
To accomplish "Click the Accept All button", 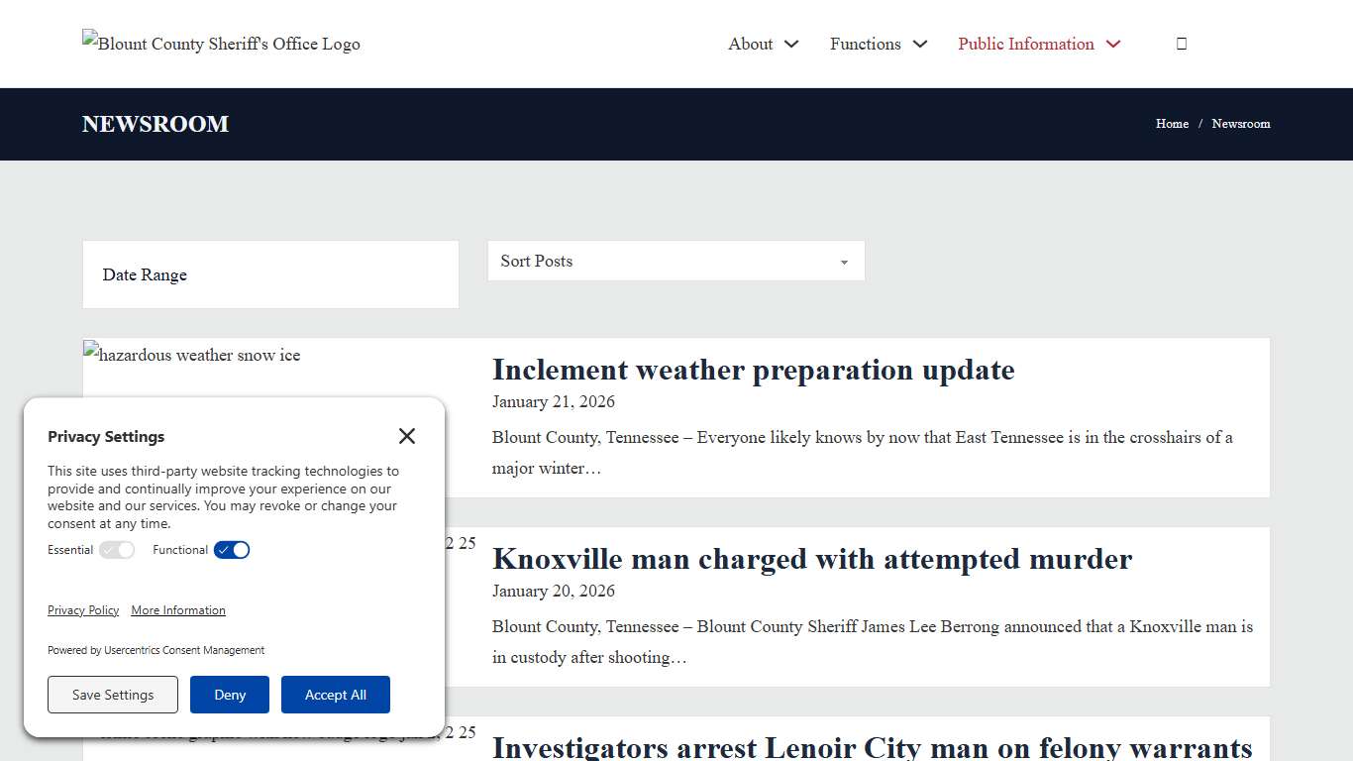I will pos(336,695).
